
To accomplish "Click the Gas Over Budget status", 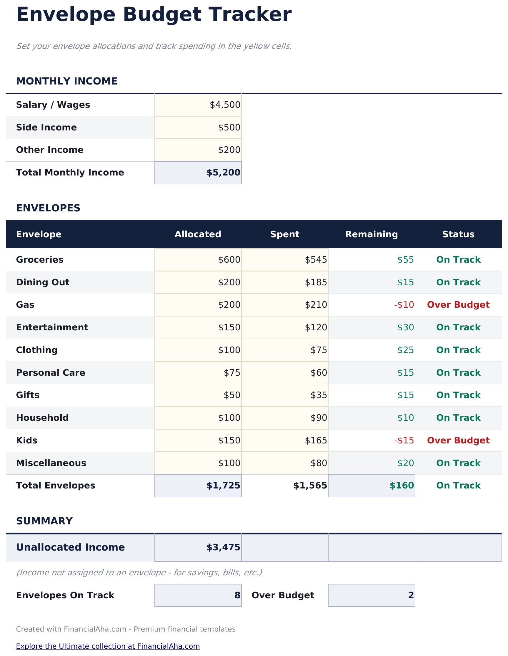I will tap(458, 305).
